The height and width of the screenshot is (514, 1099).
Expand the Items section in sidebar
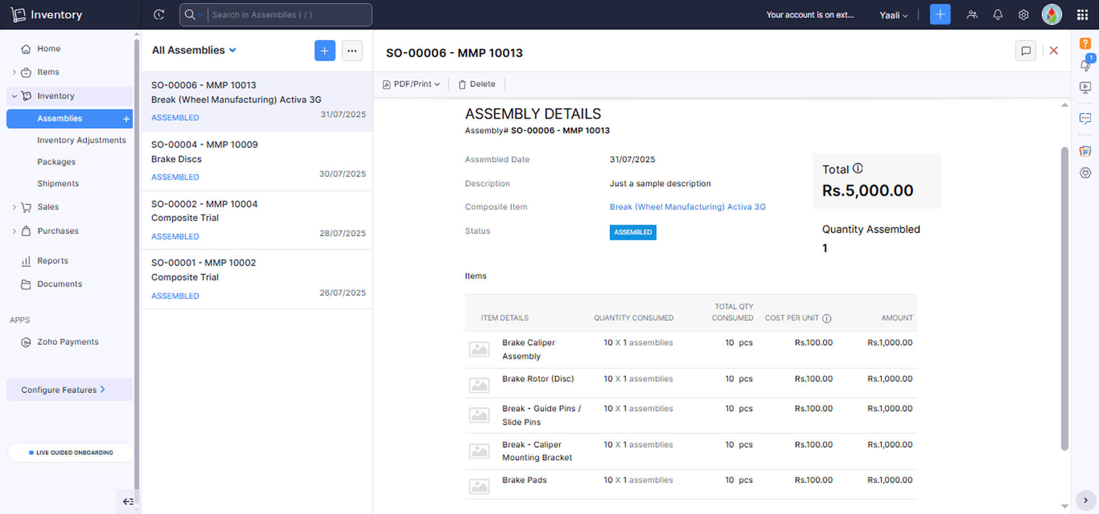pyautogui.click(x=14, y=72)
